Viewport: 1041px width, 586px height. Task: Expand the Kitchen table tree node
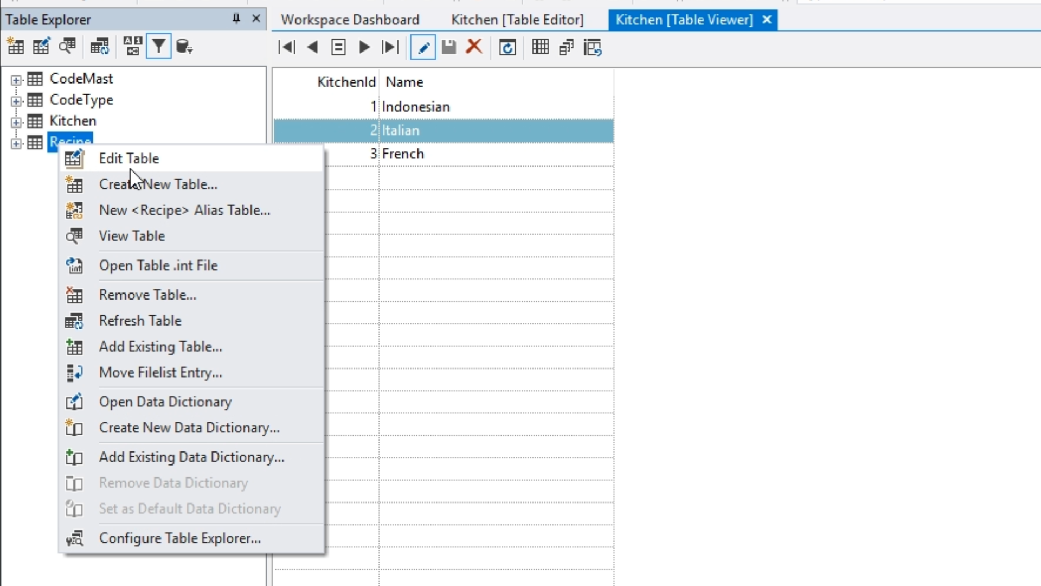click(x=16, y=122)
